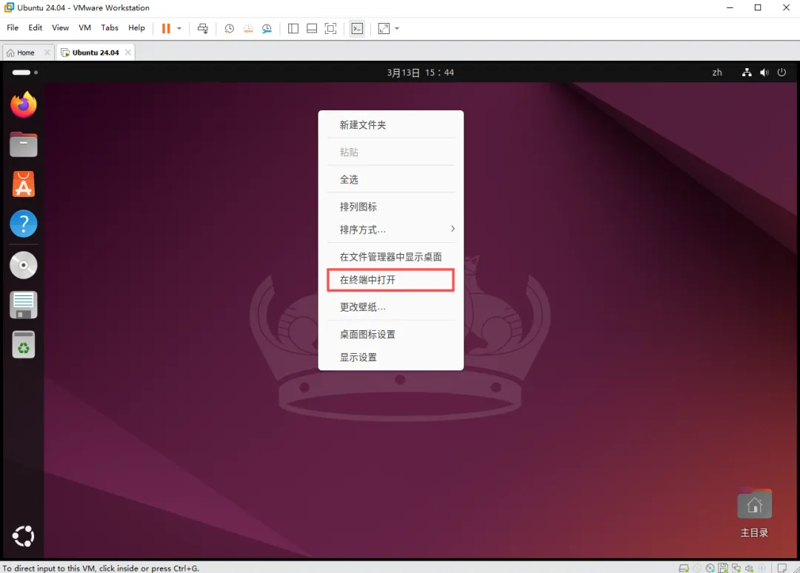Screen dimensions: 800x573
Task: Select 新建文件夹 in the context menu
Action: (391, 125)
